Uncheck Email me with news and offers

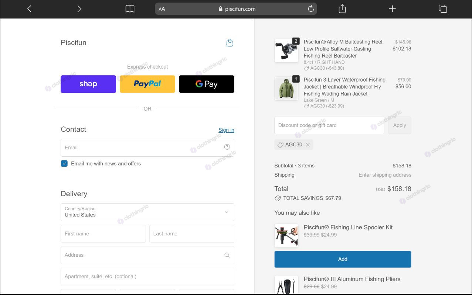tap(64, 163)
